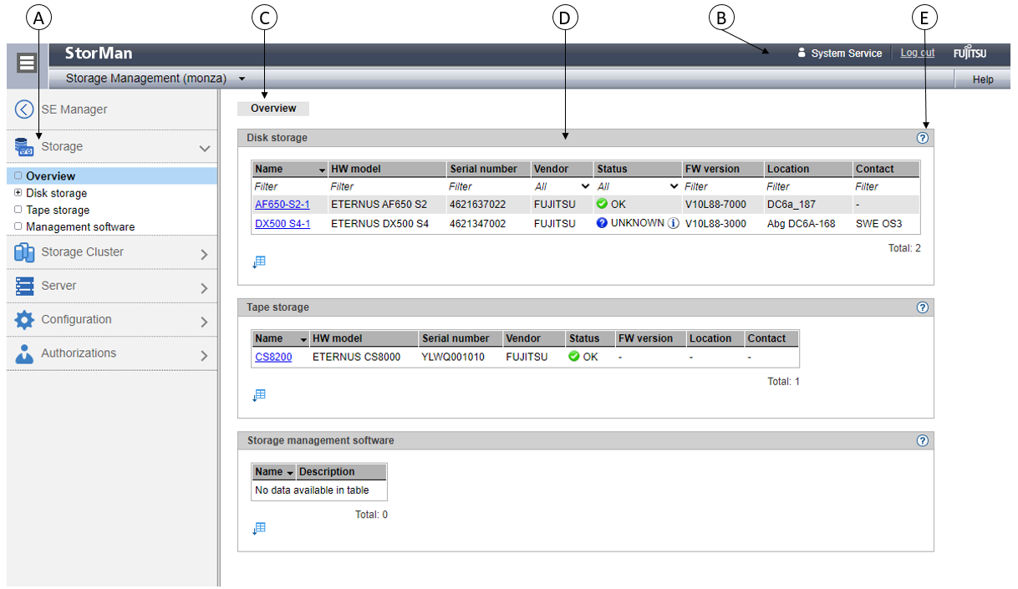Image resolution: width=1018 pixels, height=589 pixels.
Task: Open the CS8200 tape storage link
Action: point(273,357)
